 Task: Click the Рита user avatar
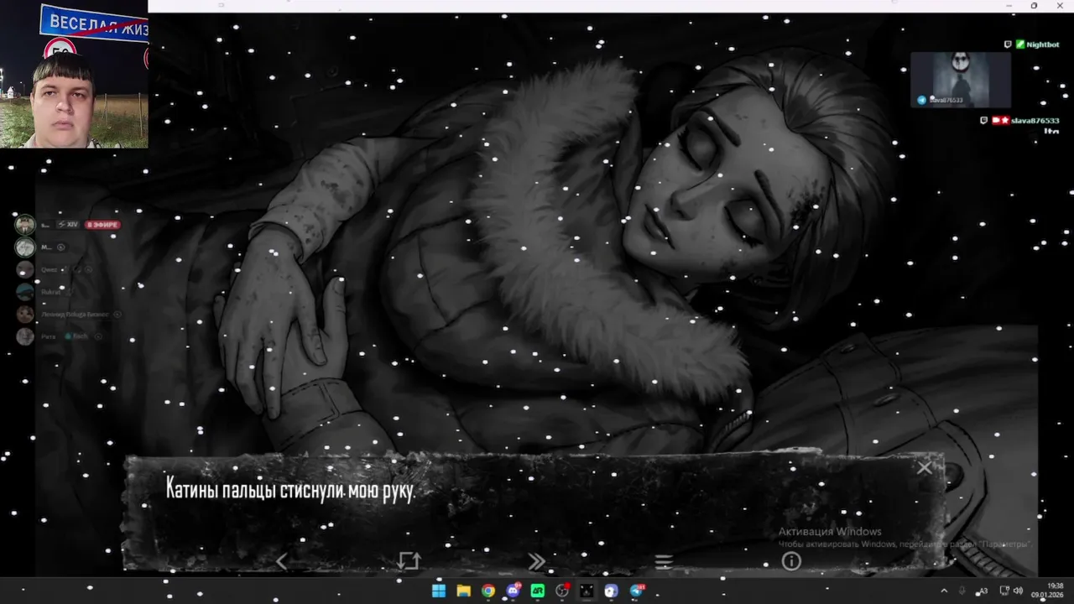pyautogui.click(x=25, y=336)
